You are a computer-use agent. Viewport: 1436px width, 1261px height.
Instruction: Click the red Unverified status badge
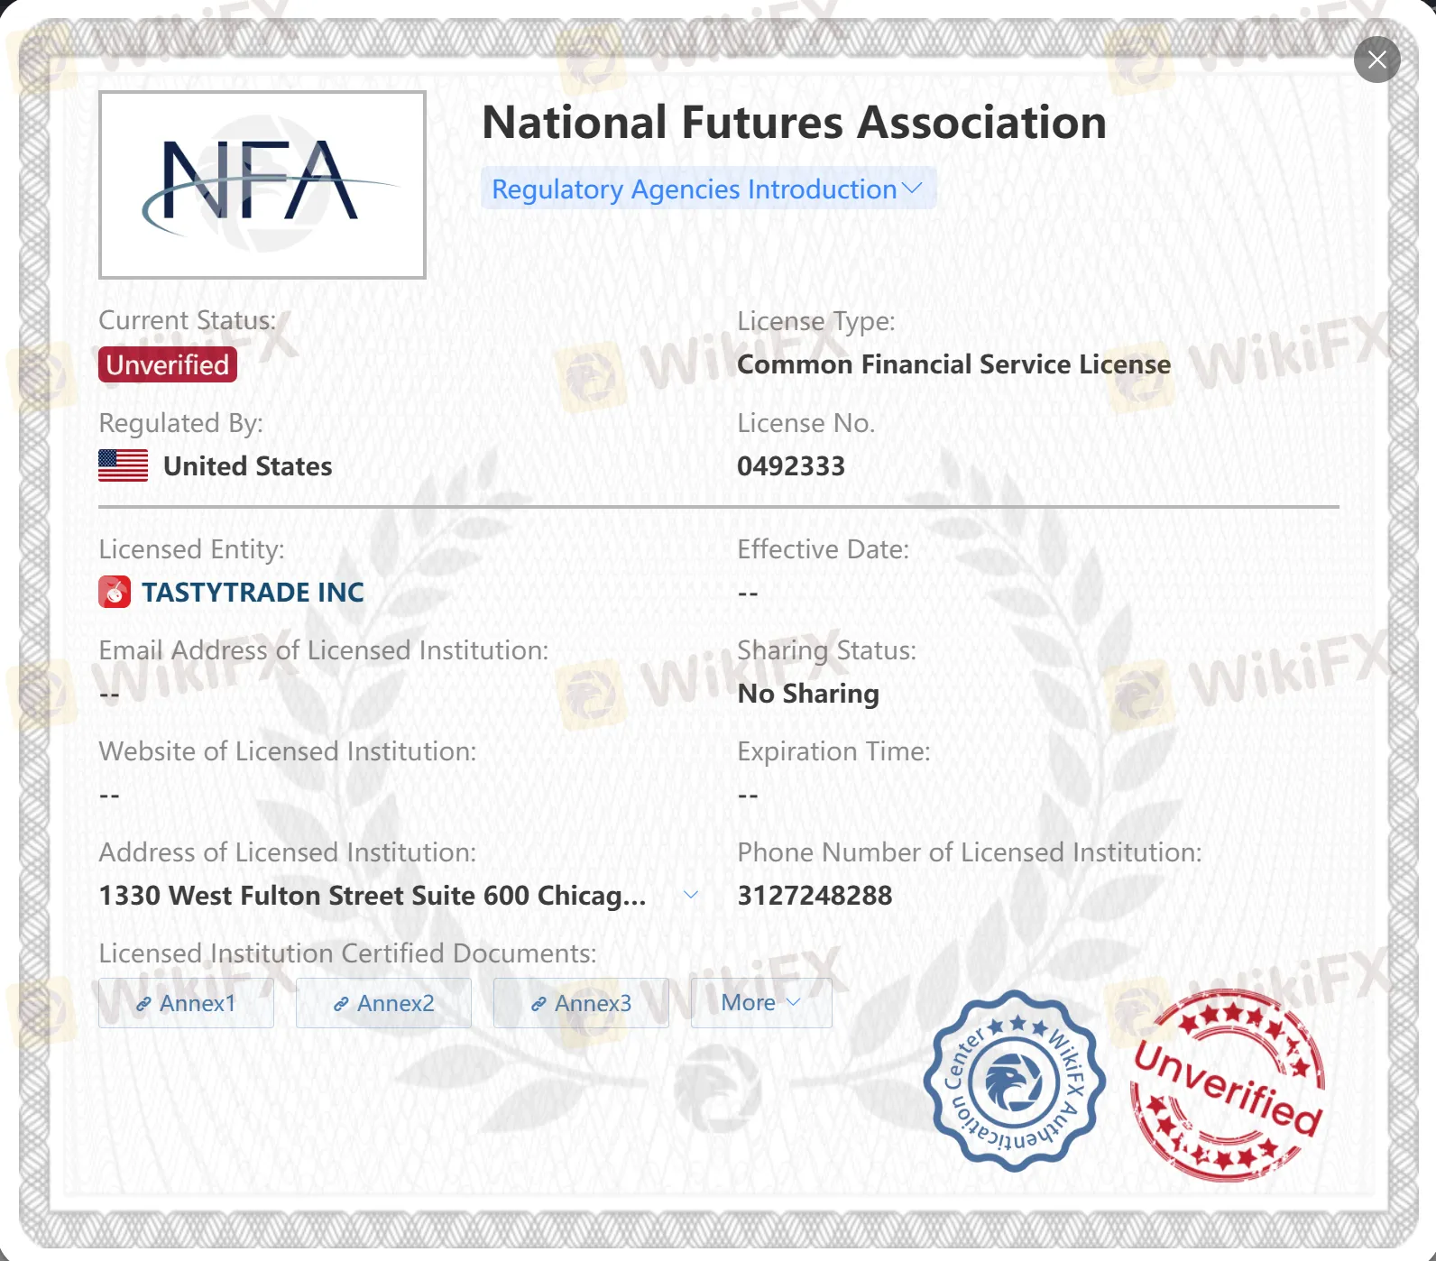168,364
